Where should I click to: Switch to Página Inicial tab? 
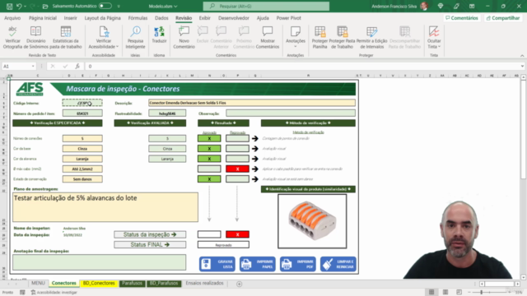(x=43, y=18)
